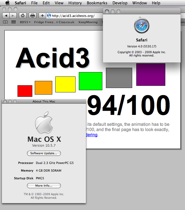Click the globe site icon in address bar

49,16
